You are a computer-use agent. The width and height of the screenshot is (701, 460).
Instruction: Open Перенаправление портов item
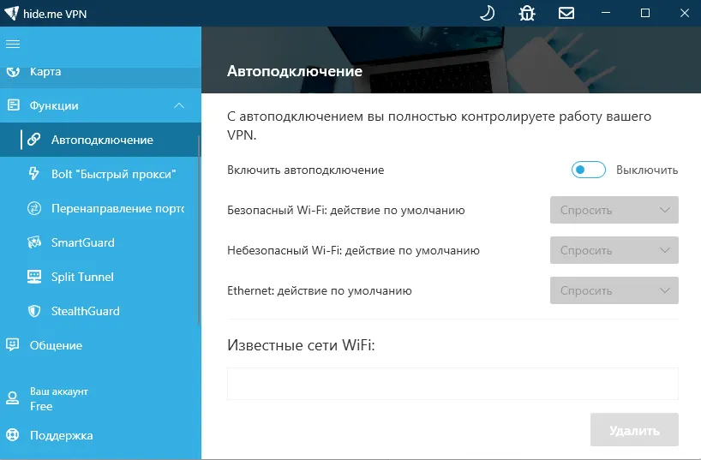100,208
